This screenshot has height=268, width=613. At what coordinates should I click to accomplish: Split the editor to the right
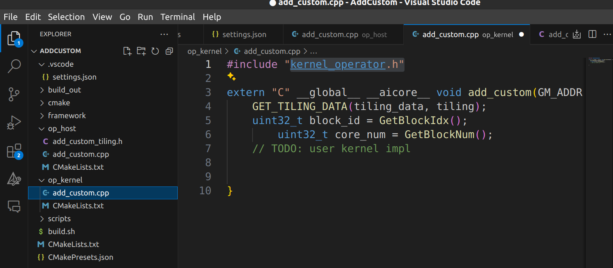click(592, 34)
